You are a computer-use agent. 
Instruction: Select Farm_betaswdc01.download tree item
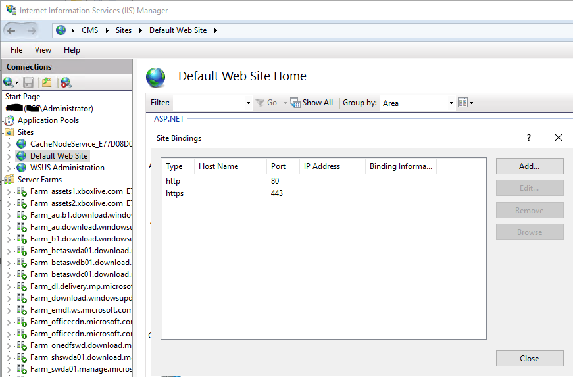point(81,274)
